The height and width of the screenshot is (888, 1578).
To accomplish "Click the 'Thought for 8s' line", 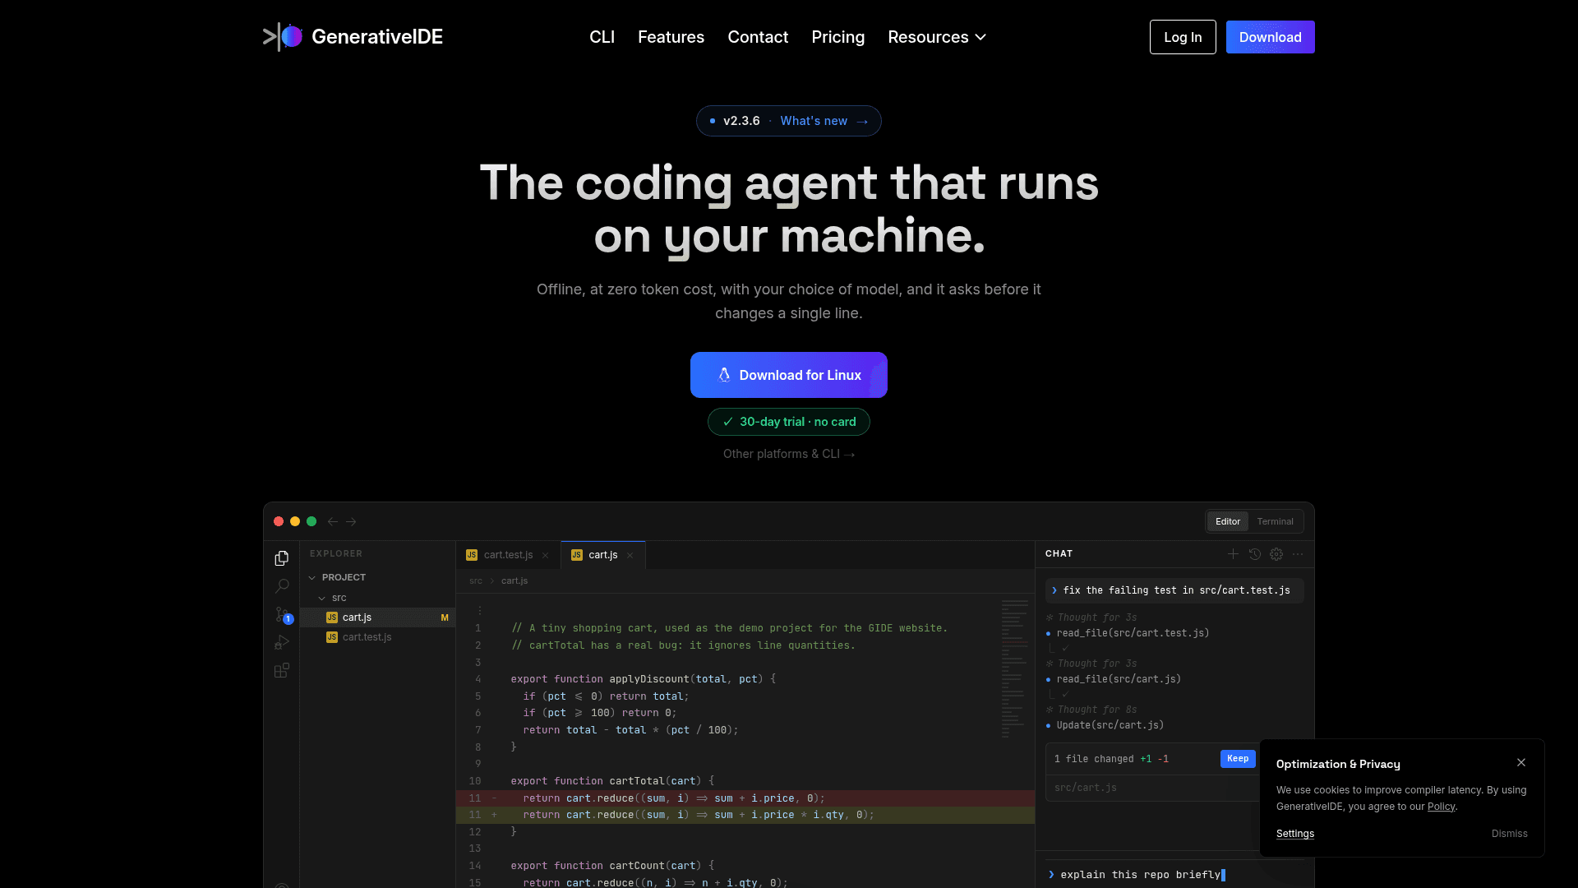I will click(x=1097, y=710).
